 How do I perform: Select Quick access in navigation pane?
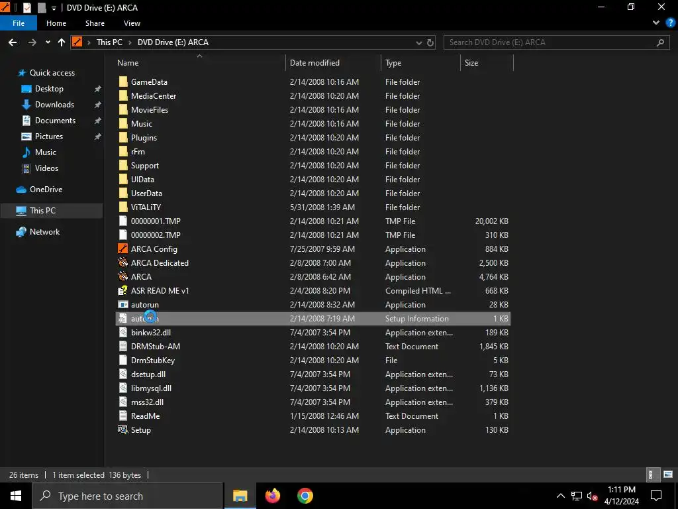52,73
